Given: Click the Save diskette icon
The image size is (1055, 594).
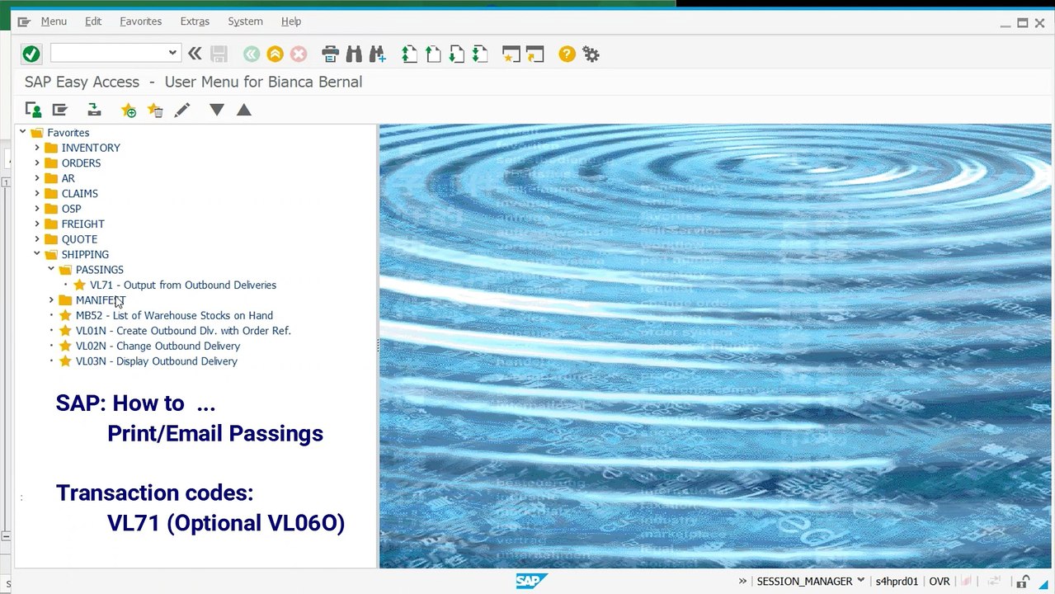Looking at the screenshot, I should pos(219,54).
